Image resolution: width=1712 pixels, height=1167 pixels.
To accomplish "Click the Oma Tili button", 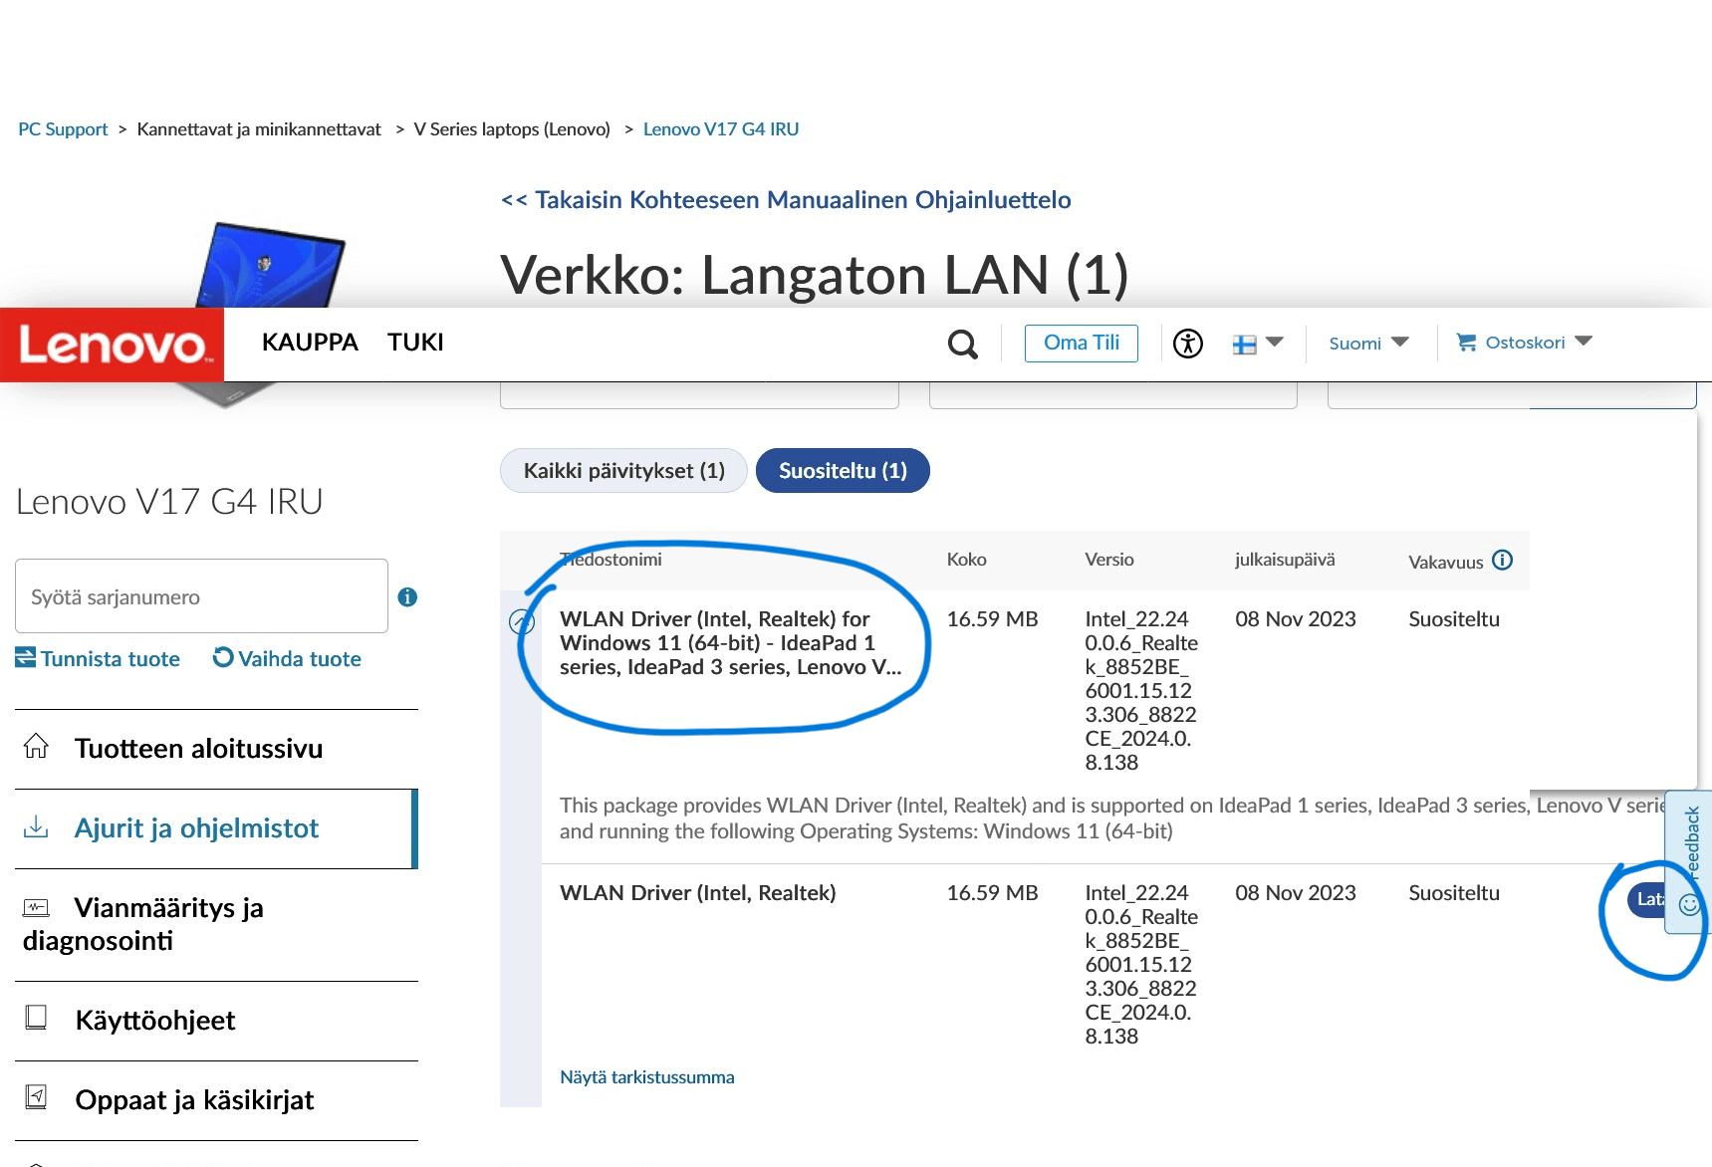I will [1082, 344].
